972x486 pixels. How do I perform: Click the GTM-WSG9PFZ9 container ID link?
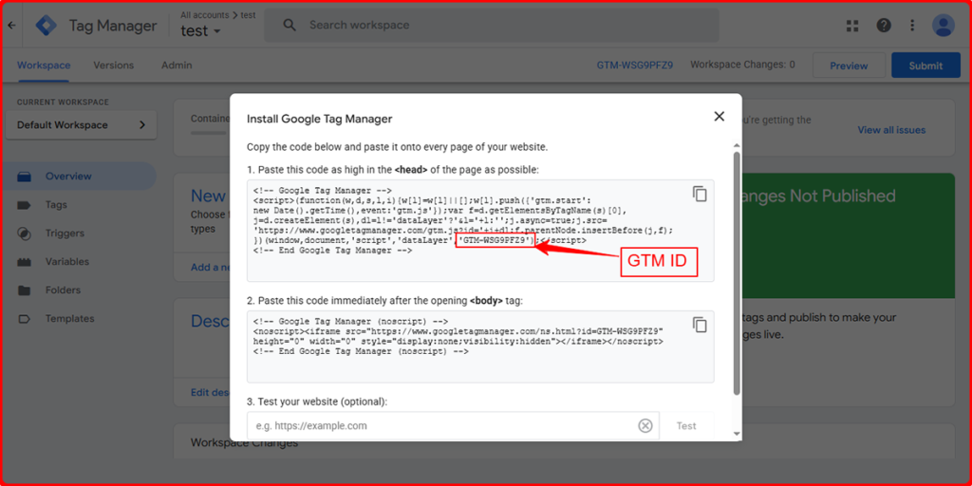pyautogui.click(x=635, y=65)
